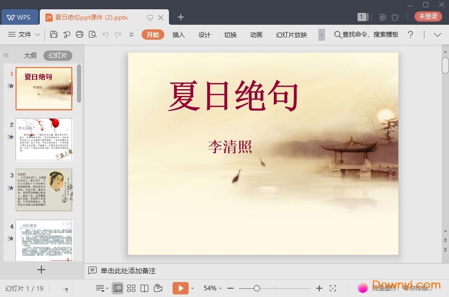Open the 设计 ribbon tab
449x297 pixels.
click(x=204, y=35)
